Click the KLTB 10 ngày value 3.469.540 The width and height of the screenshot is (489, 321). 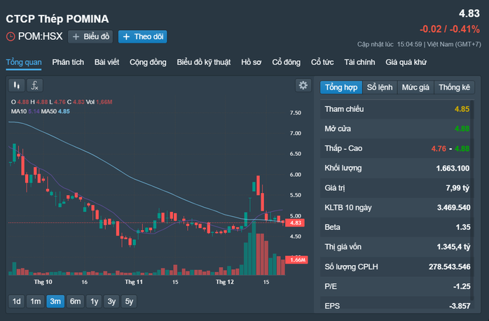[453, 208]
